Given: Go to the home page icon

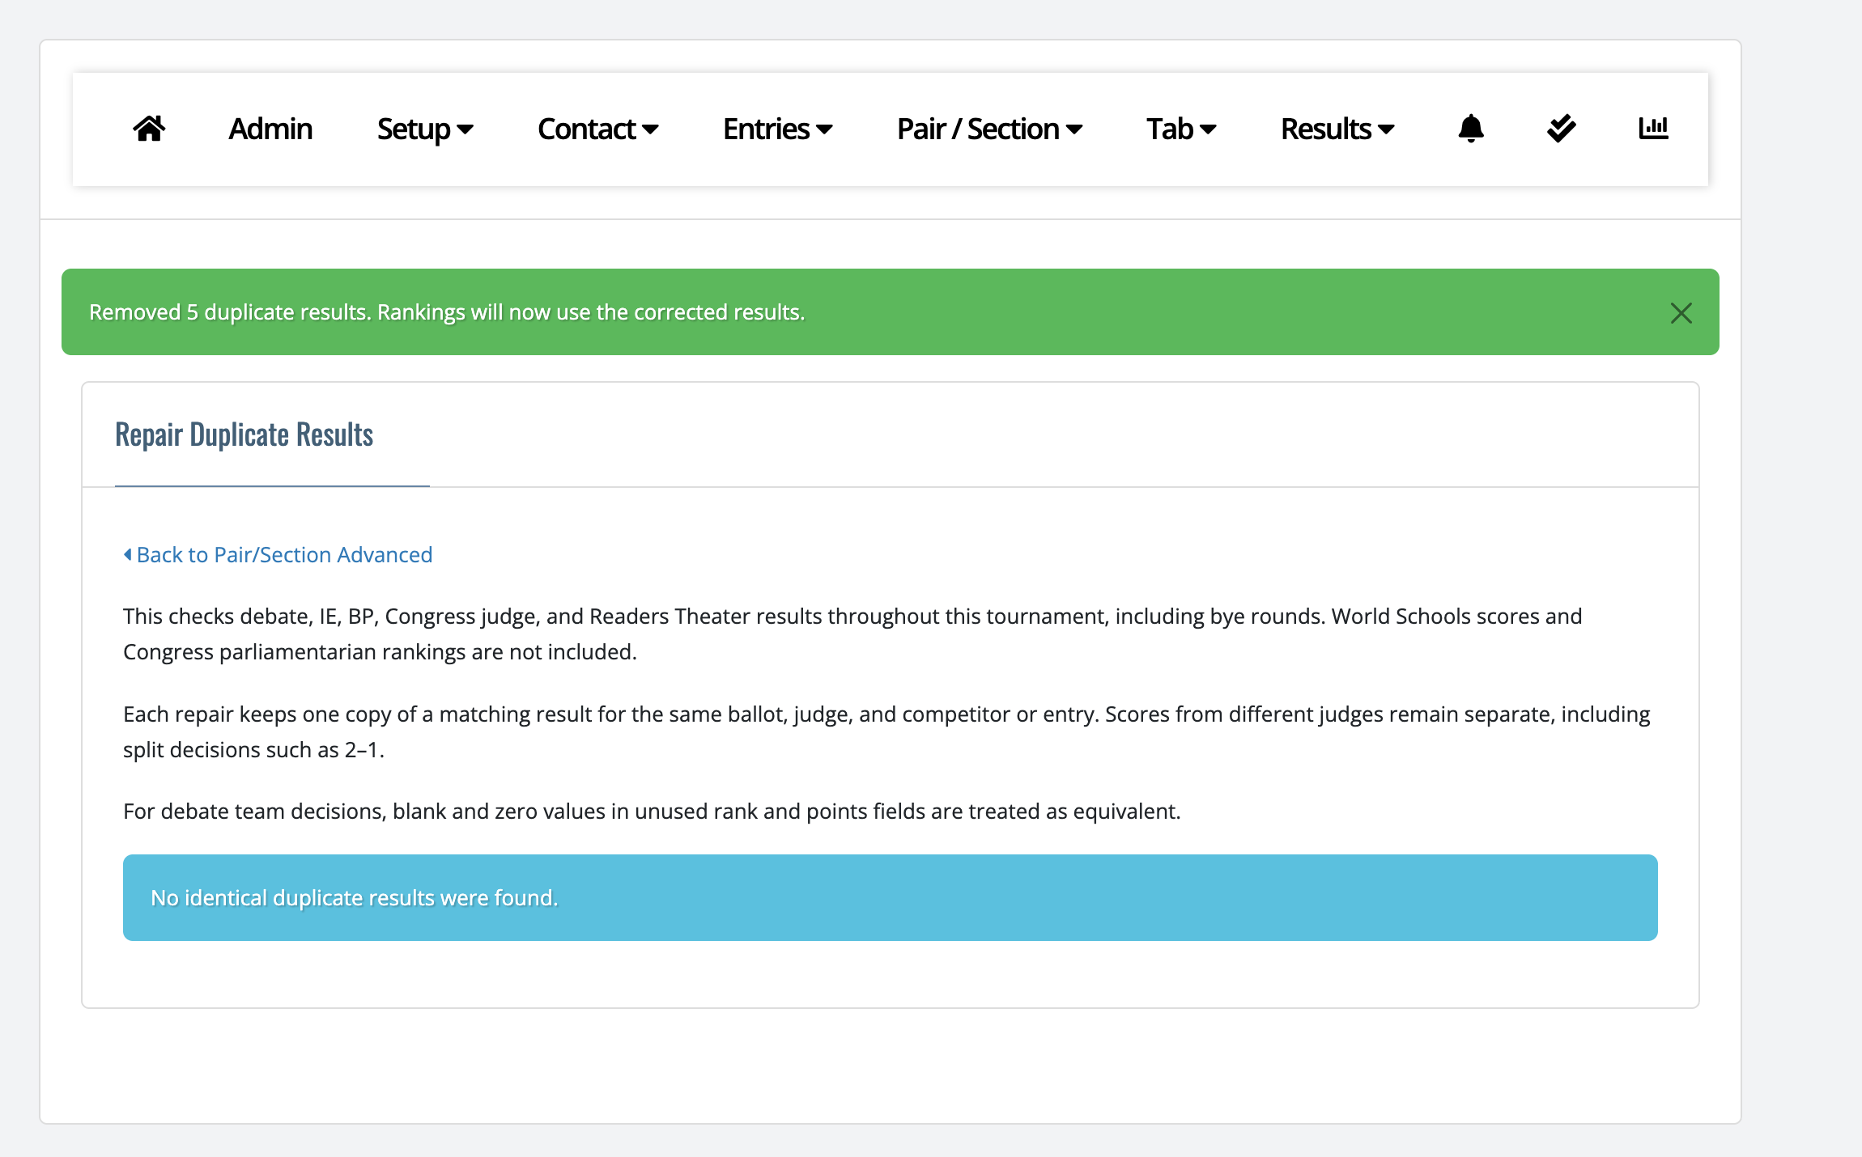Looking at the screenshot, I should [x=149, y=129].
